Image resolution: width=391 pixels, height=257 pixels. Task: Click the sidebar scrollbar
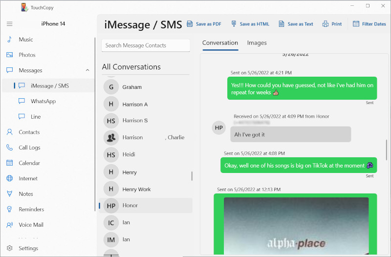tap(95, 124)
